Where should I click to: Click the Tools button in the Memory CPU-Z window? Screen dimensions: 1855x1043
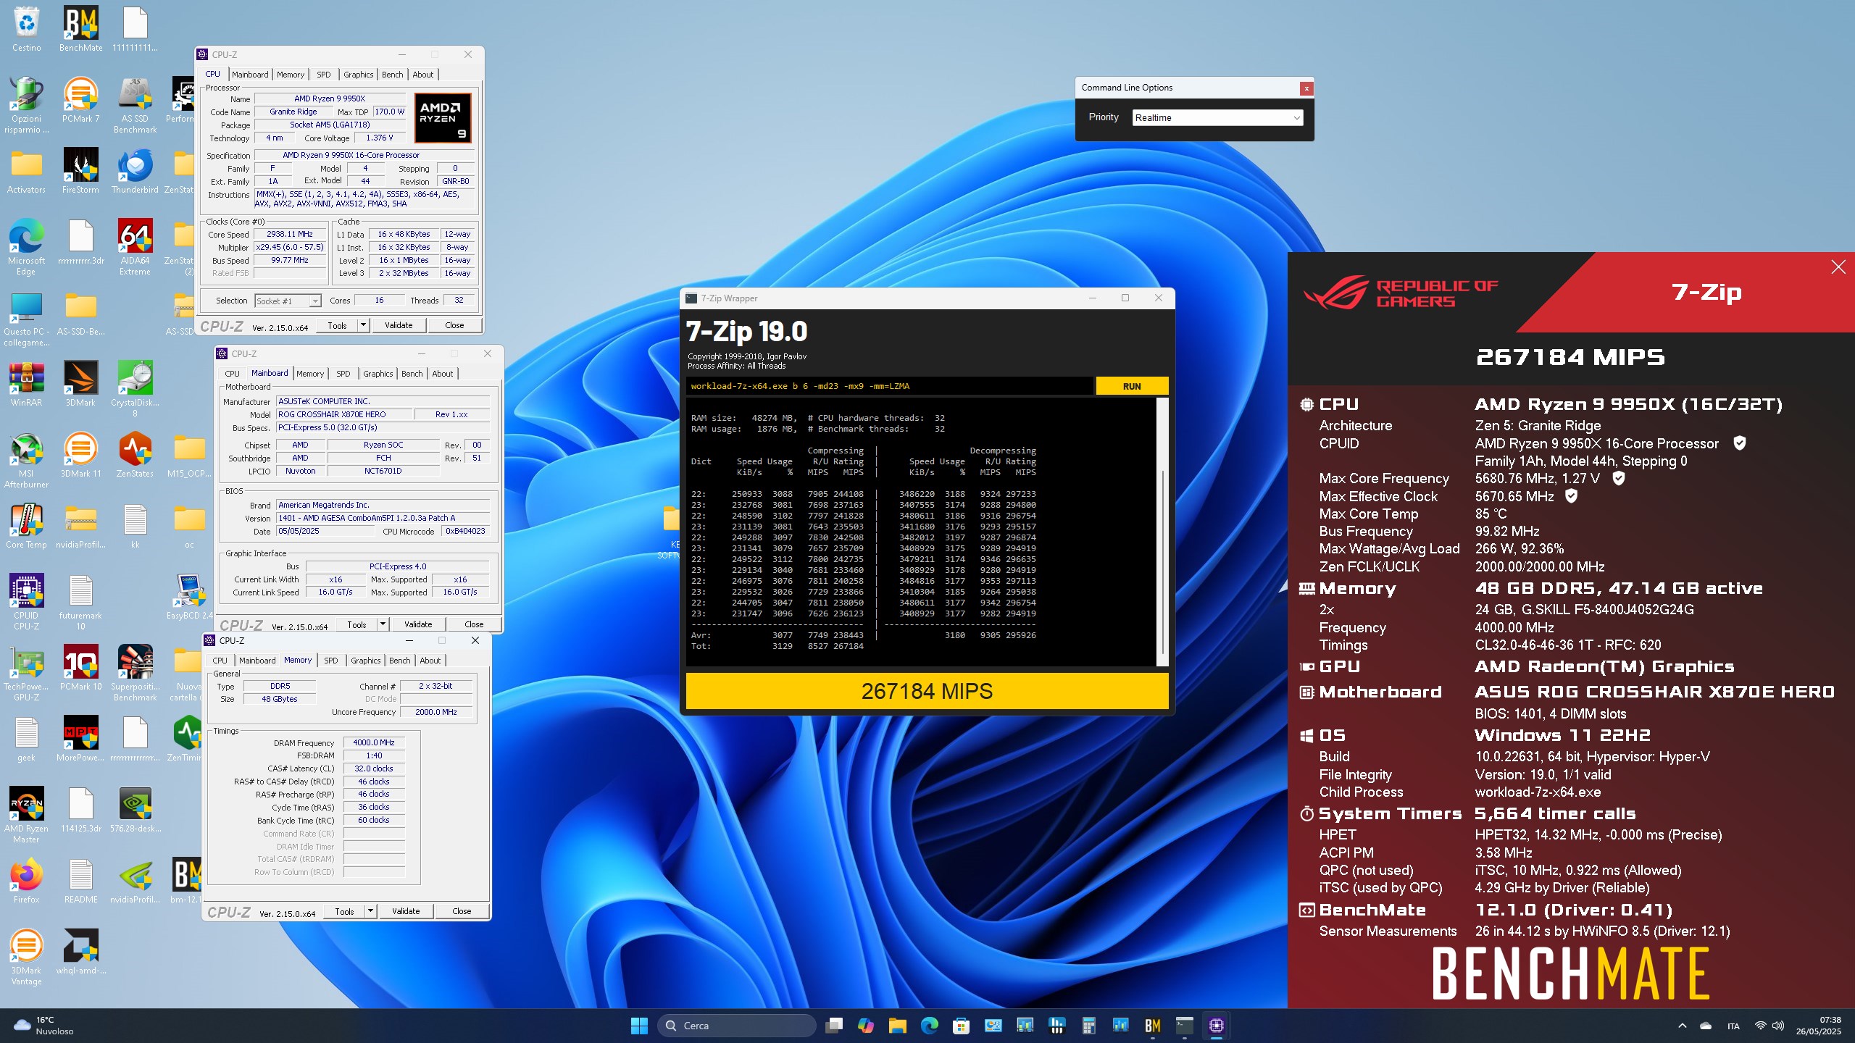click(x=344, y=911)
